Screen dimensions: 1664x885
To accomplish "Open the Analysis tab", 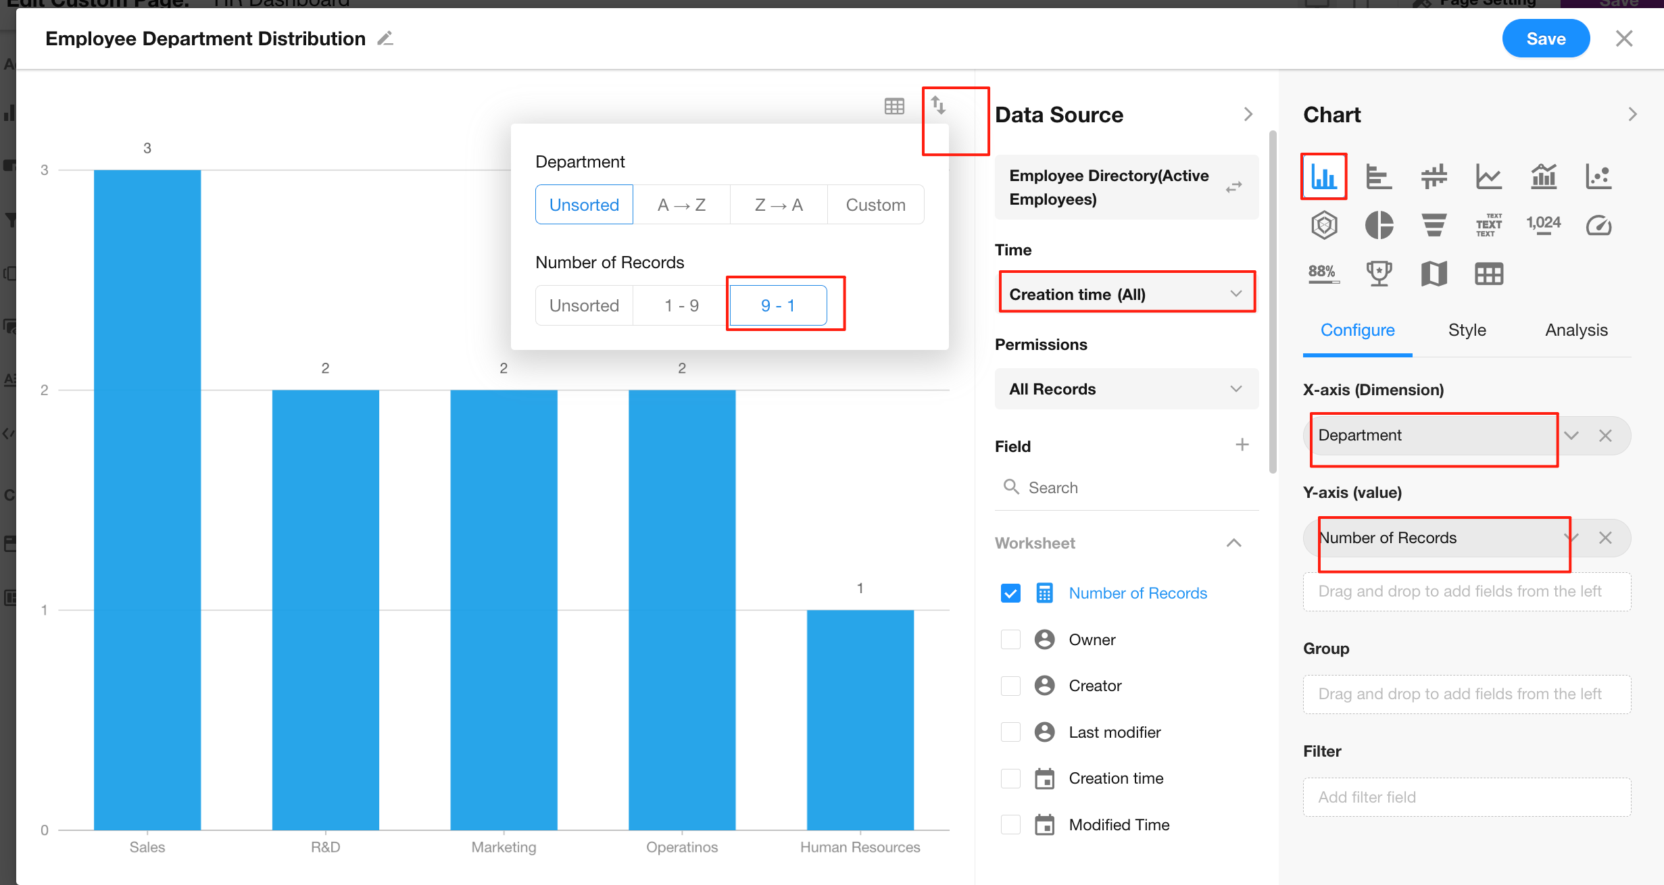I will point(1576,330).
